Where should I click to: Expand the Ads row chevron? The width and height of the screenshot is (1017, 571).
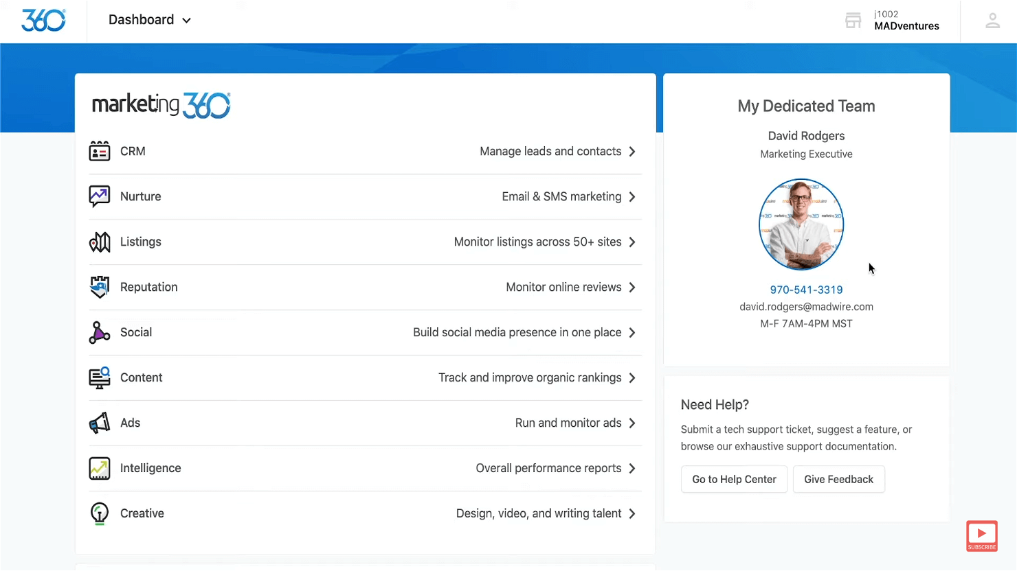632,423
